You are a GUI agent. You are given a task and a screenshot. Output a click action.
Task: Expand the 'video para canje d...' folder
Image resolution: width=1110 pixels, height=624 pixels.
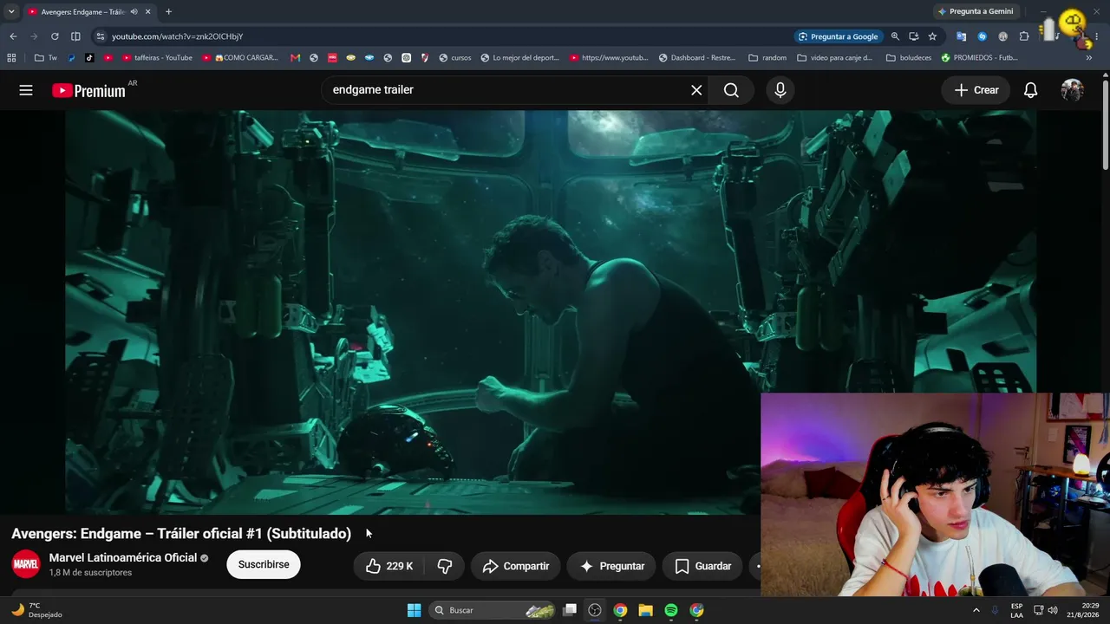click(x=835, y=58)
